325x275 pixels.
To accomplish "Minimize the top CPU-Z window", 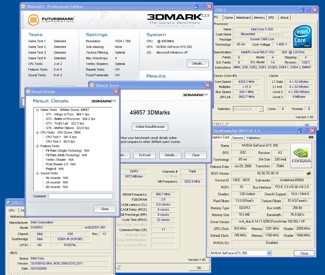I will tap(302, 10).
